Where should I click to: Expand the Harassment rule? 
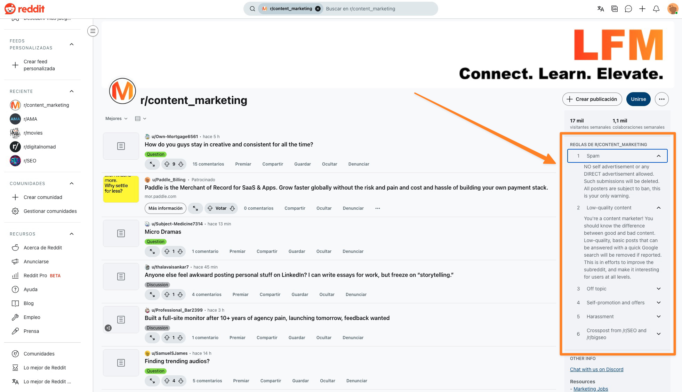[x=658, y=317]
